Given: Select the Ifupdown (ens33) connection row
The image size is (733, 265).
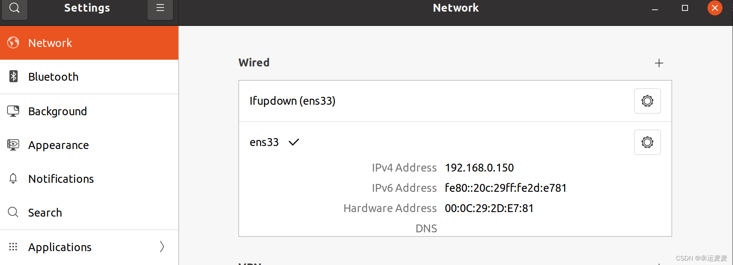Looking at the screenshot, I should pyautogui.click(x=292, y=101).
